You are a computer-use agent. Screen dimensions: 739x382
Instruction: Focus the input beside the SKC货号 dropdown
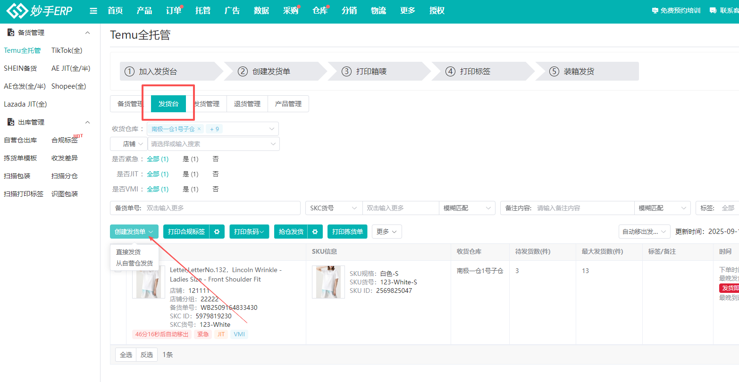(x=401, y=208)
